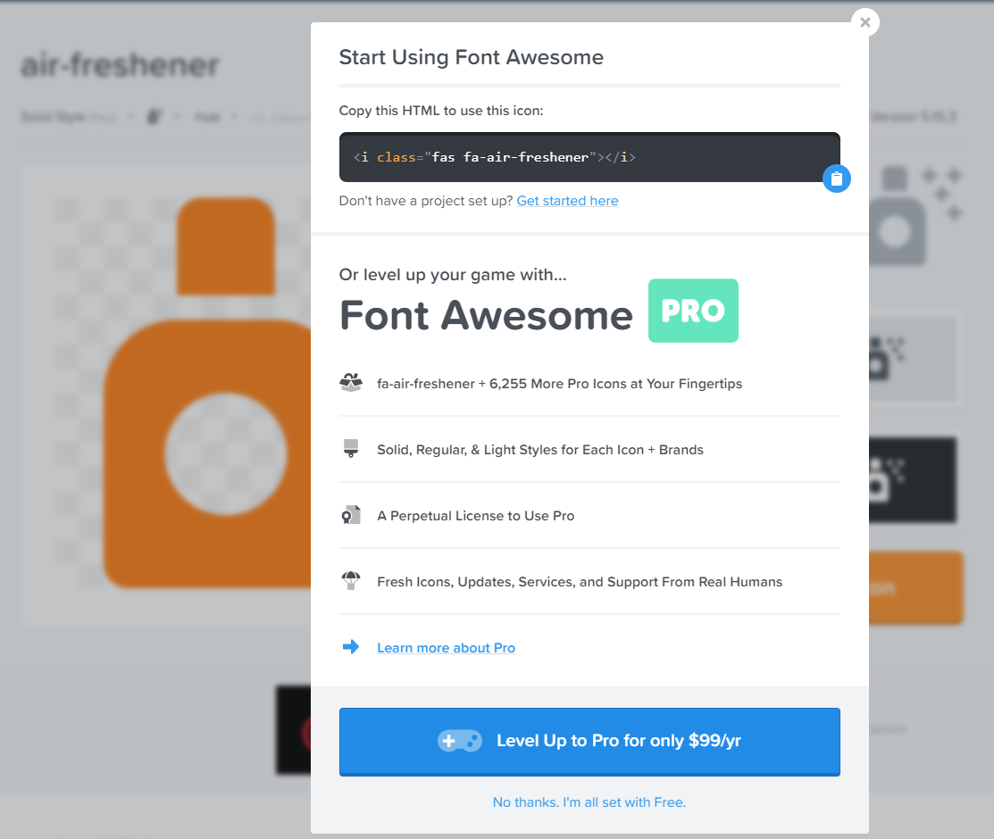Close the Start Using Font Awesome modal
Image resolution: width=994 pixels, height=839 pixels.
coord(865,22)
